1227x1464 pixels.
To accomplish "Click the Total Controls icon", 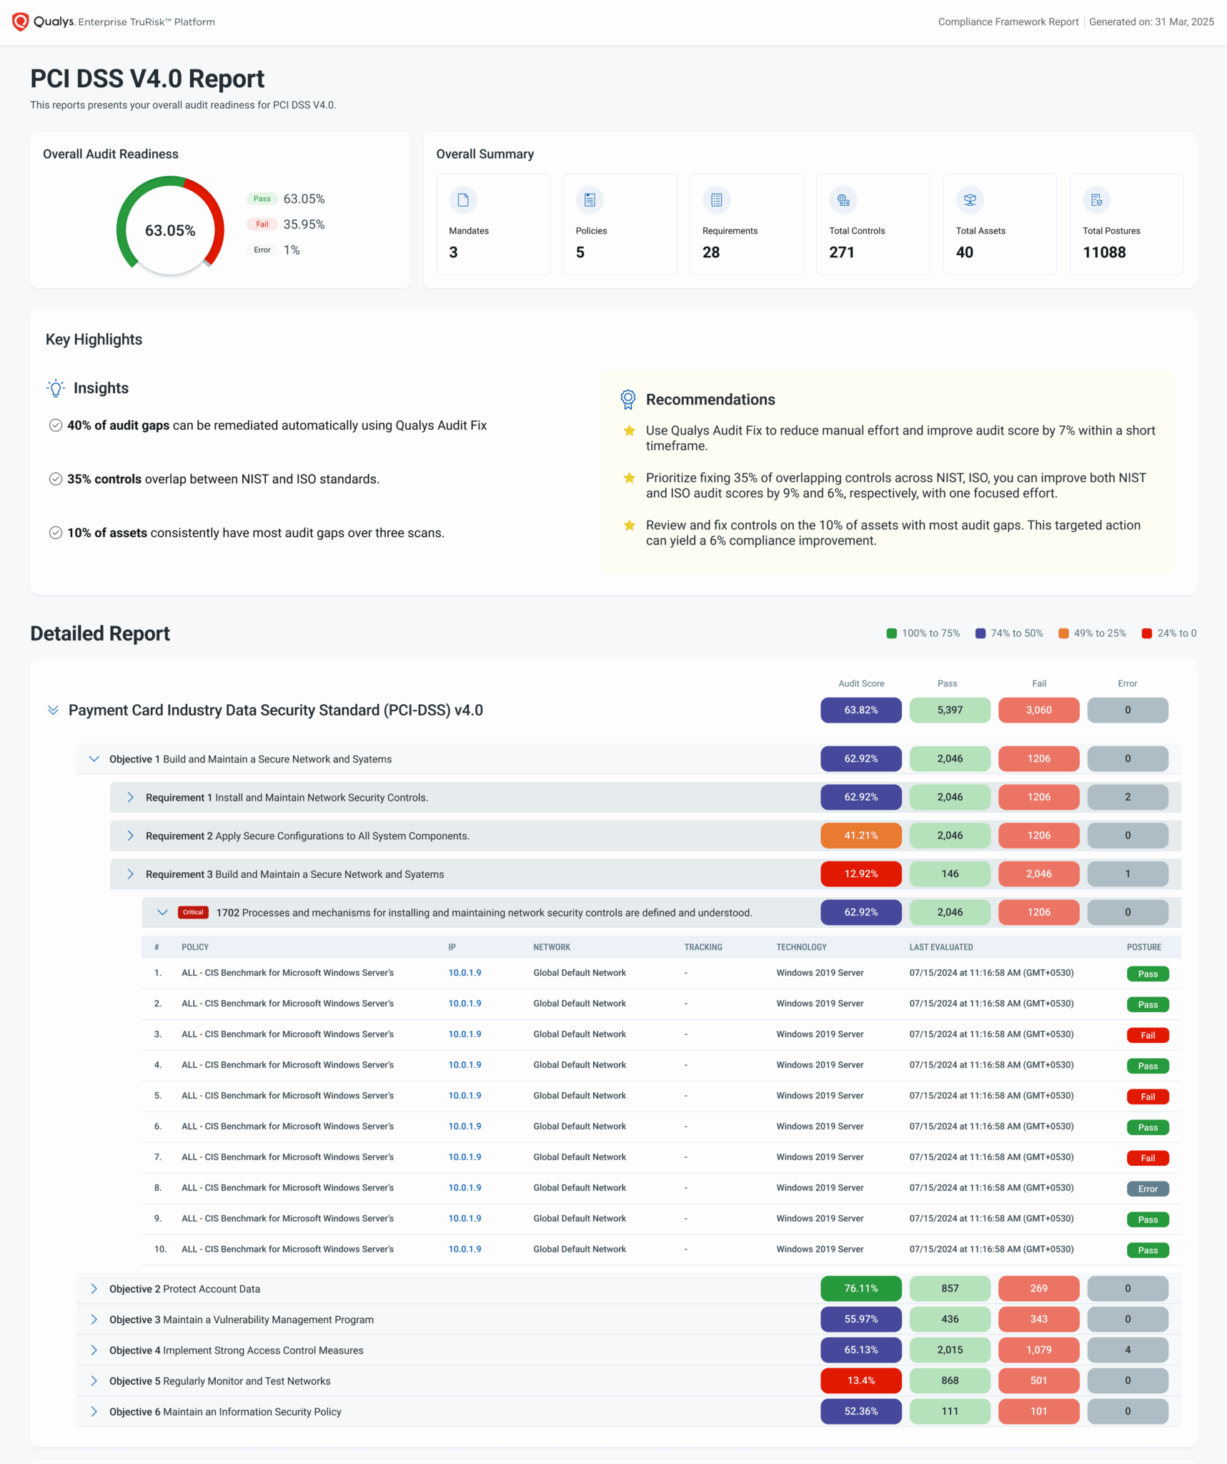I will pos(843,200).
